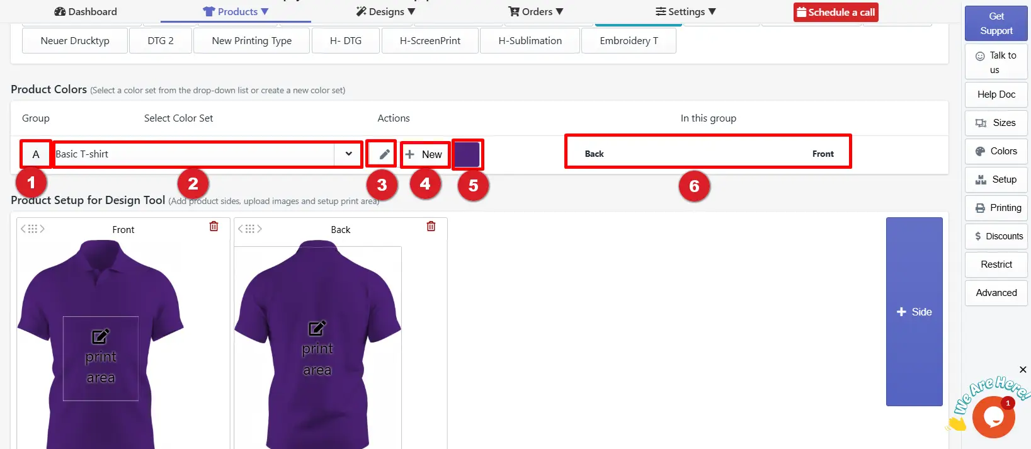Click Back side reorder grip handle
Screen dimensions: 1031x449
(250, 229)
